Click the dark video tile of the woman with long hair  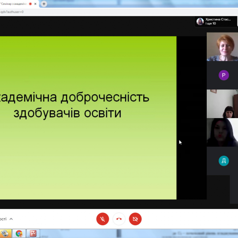(x=223, y=132)
